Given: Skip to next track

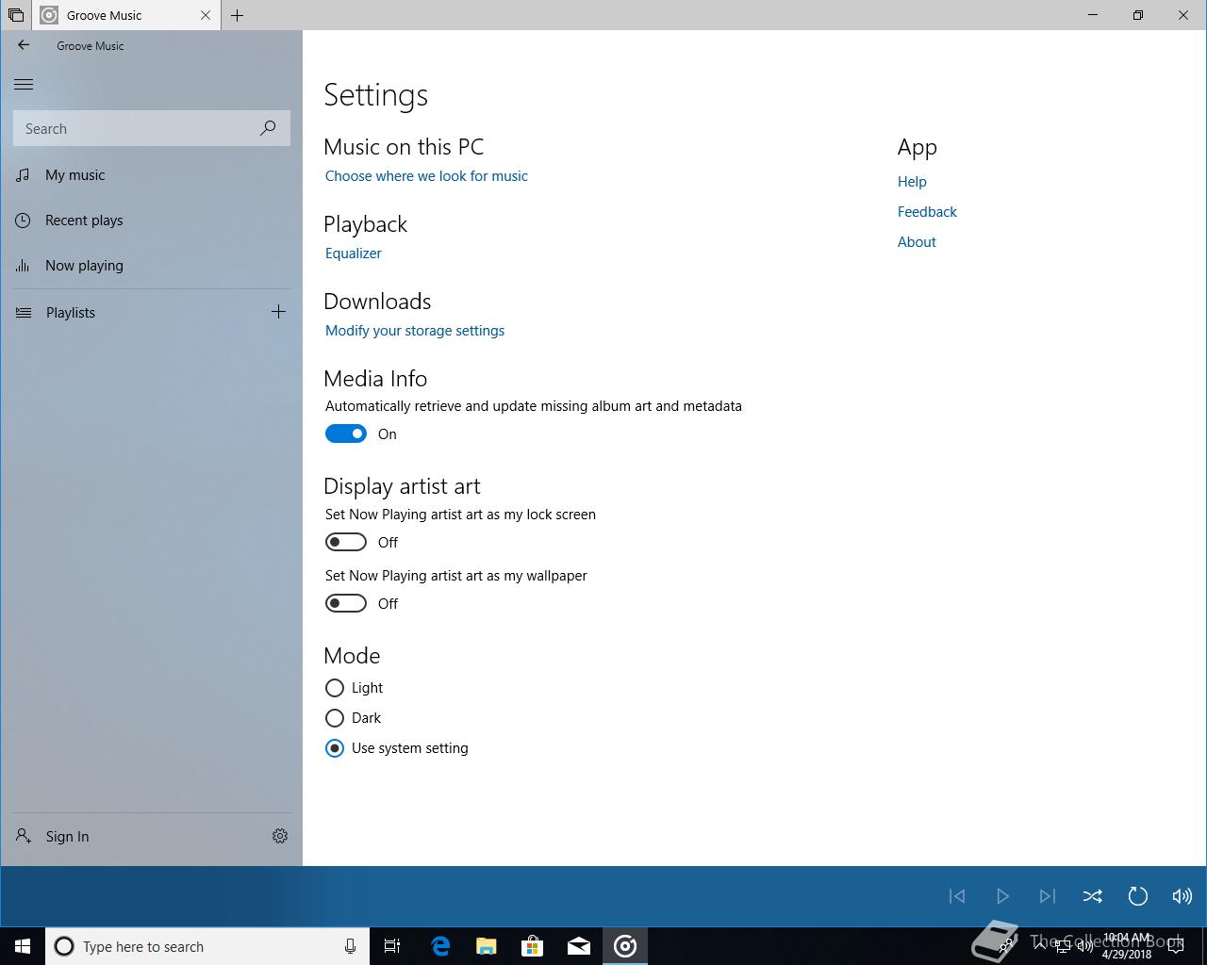Looking at the screenshot, I should [x=1048, y=896].
